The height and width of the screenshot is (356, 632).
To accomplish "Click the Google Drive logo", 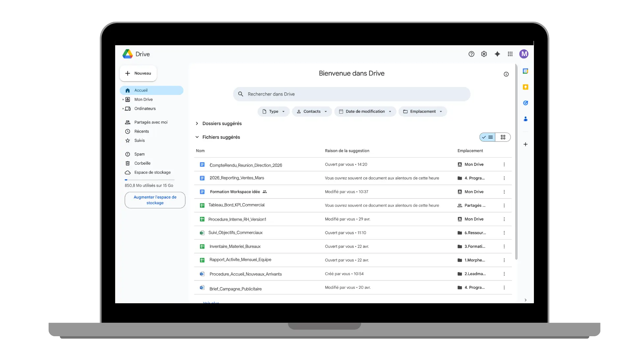I will 127,54.
